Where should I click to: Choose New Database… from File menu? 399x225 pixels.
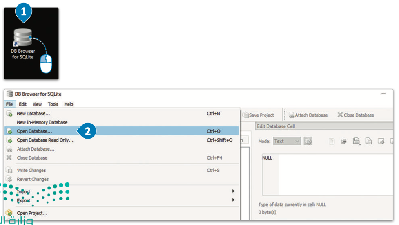(122, 114)
